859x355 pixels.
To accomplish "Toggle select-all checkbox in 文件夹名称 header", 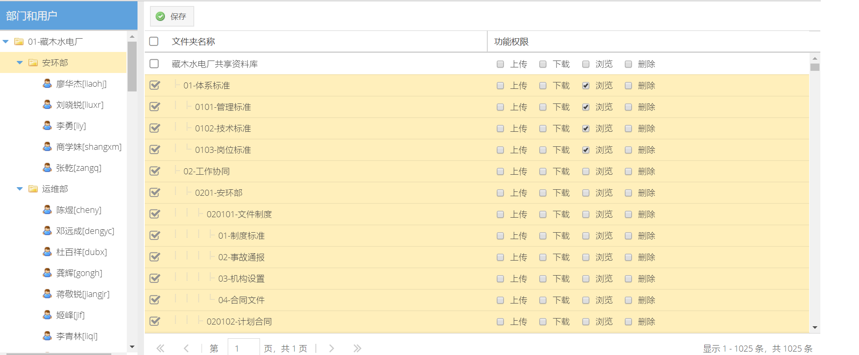I will 154,41.
